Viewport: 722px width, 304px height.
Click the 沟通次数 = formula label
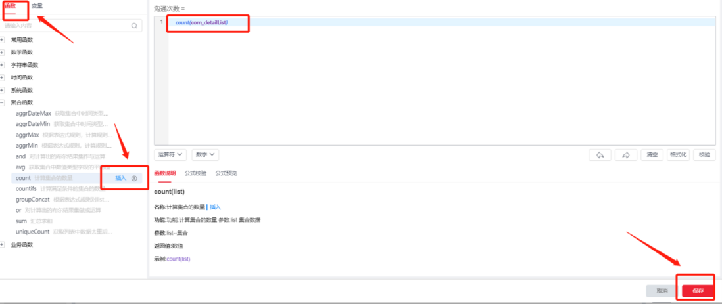(x=170, y=9)
